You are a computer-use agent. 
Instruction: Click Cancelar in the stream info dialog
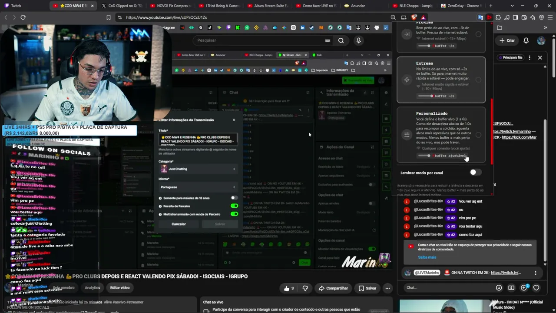tap(179, 224)
